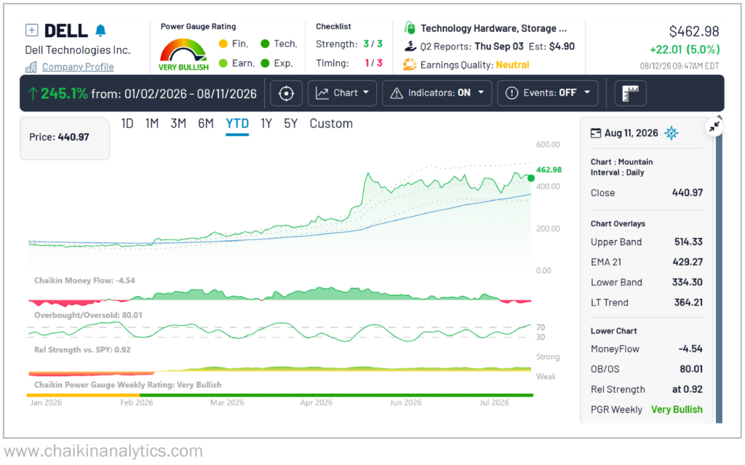Switch to the 1Y timeframe tab

click(x=266, y=124)
